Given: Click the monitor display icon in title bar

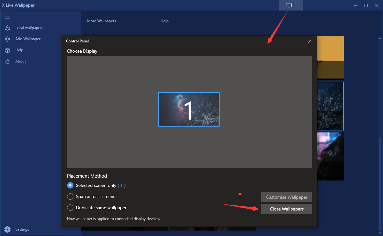Looking at the screenshot, I should 289,5.
